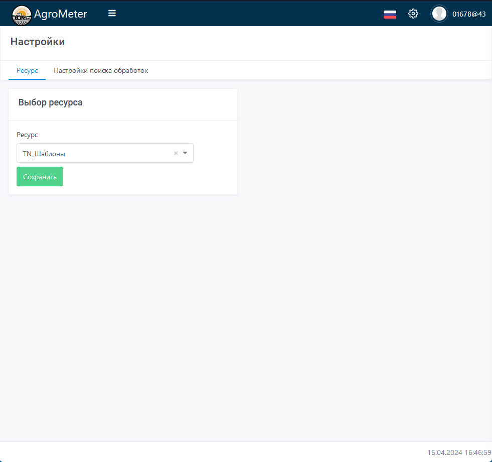Click the Настройки page heading
The image size is (492, 462).
coord(38,42)
